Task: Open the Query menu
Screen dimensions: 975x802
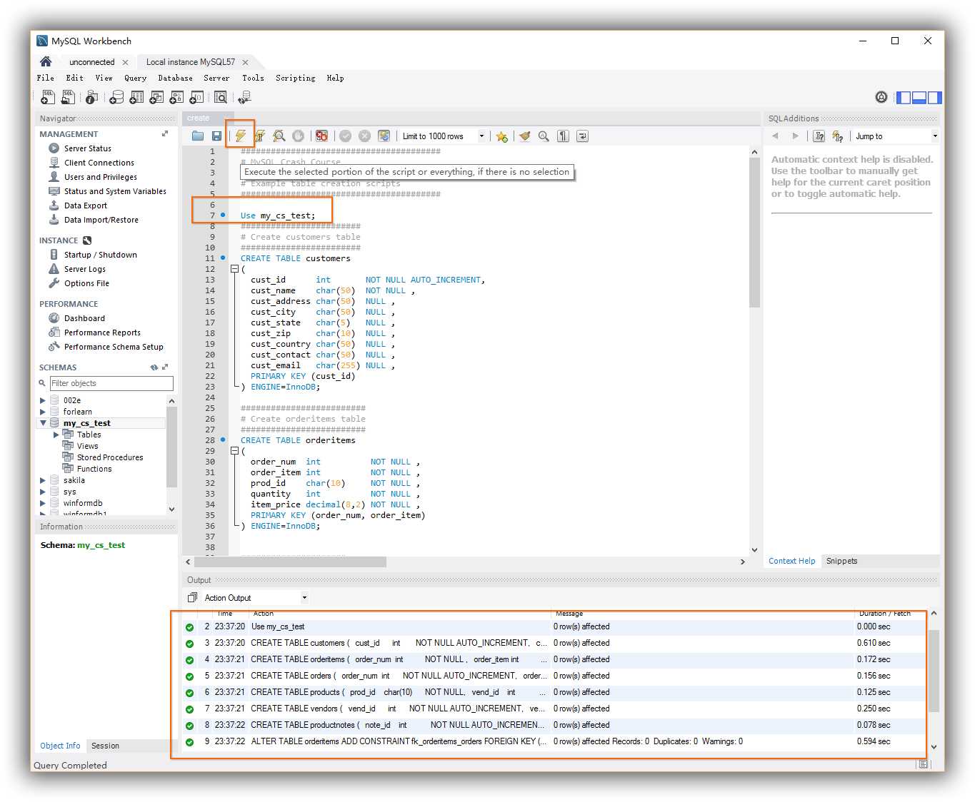Action: 135,78
